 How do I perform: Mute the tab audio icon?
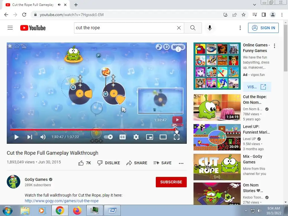[59, 5]
